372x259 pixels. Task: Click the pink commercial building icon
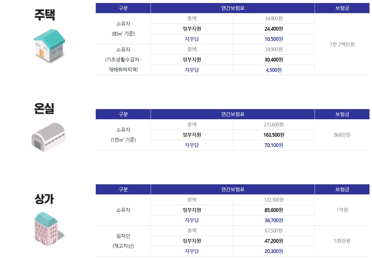(49, 229)
